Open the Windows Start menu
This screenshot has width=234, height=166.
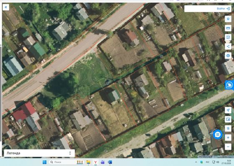pyautogui.click(x=44, y=162)
